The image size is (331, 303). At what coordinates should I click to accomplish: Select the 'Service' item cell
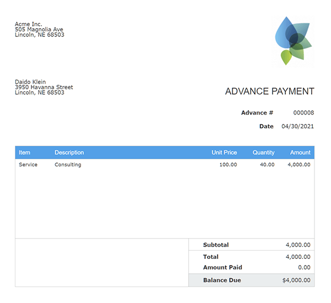(28, 165)
